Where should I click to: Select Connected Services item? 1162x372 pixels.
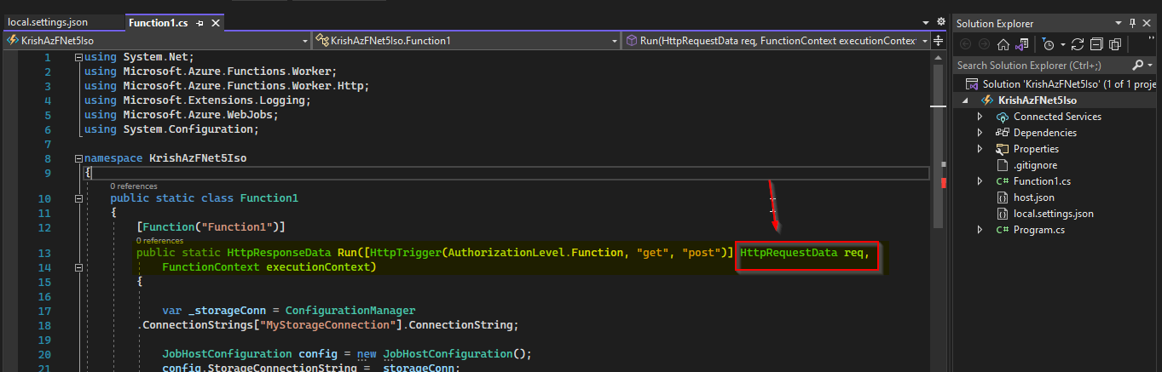click(x=1057, y=117)
